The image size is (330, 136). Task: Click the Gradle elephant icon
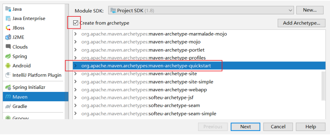click(8, 106)
